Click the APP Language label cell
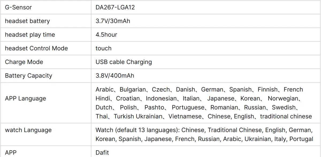 [x=25, y=98]
